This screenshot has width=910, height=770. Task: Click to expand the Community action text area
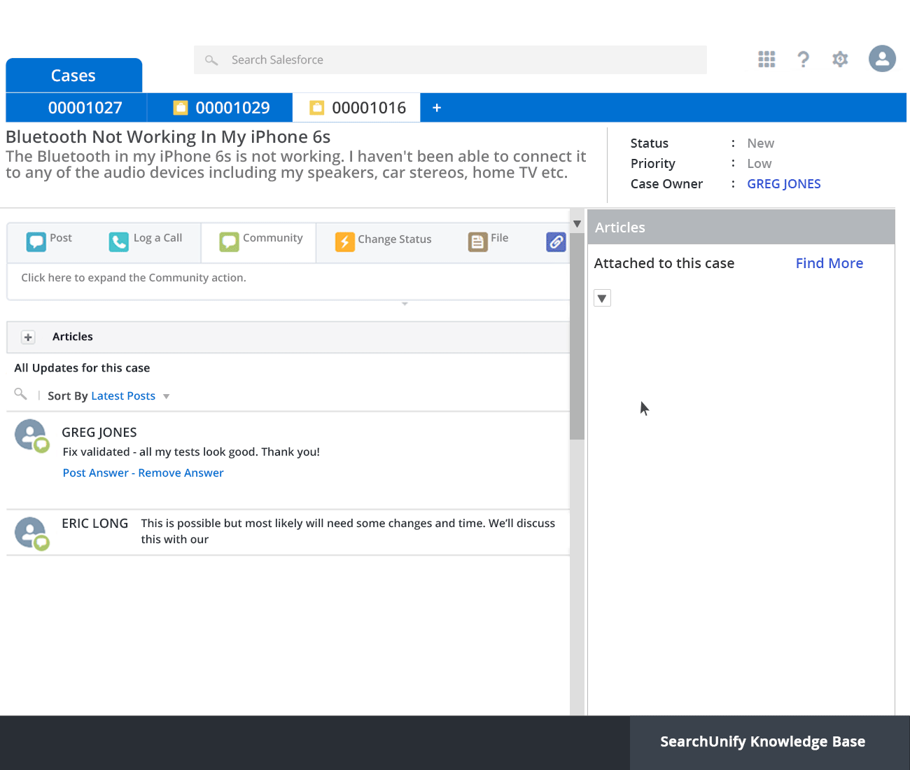tap(288, 282)
